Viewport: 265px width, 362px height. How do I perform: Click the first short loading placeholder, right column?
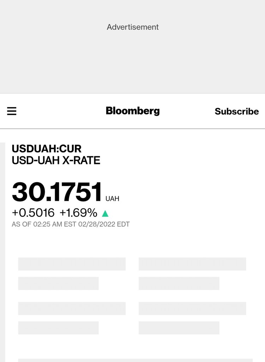(179, 283)
